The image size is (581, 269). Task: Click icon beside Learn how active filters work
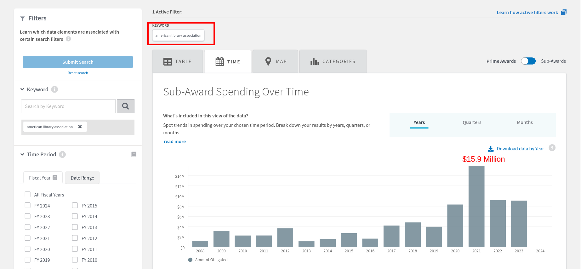[x=564, y=12]
